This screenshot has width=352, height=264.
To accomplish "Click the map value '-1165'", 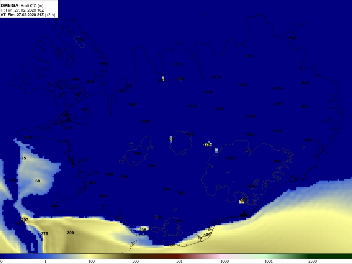I will click(x=249, y=134).
